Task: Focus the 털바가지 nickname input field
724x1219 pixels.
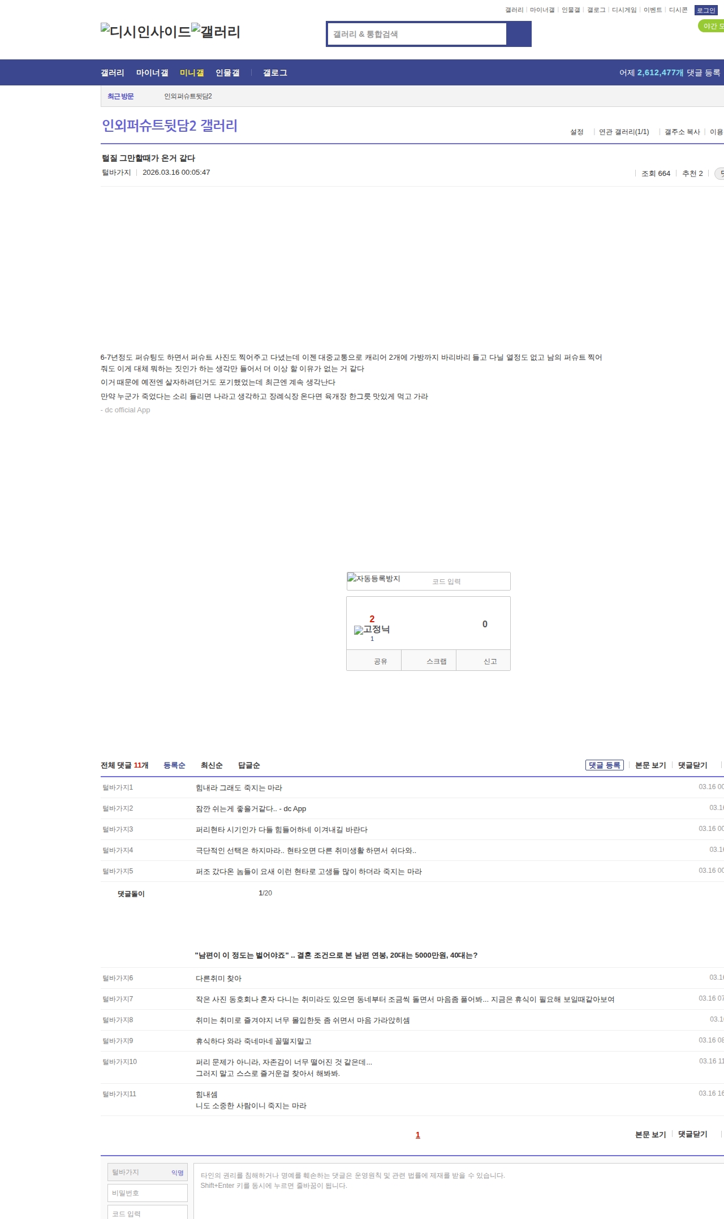Action: [148, 1172]
